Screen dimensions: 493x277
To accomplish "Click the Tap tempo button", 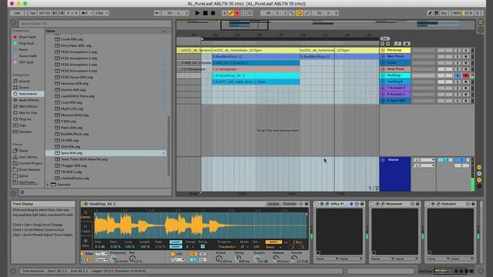I will coord(32,13).
